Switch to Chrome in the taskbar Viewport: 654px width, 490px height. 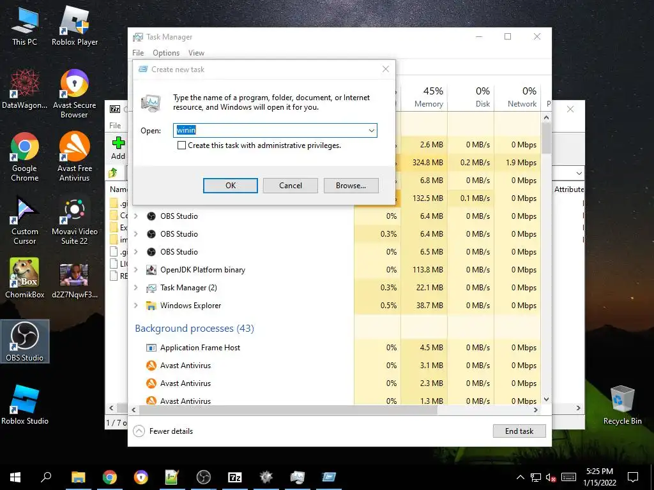click(110, 477)
